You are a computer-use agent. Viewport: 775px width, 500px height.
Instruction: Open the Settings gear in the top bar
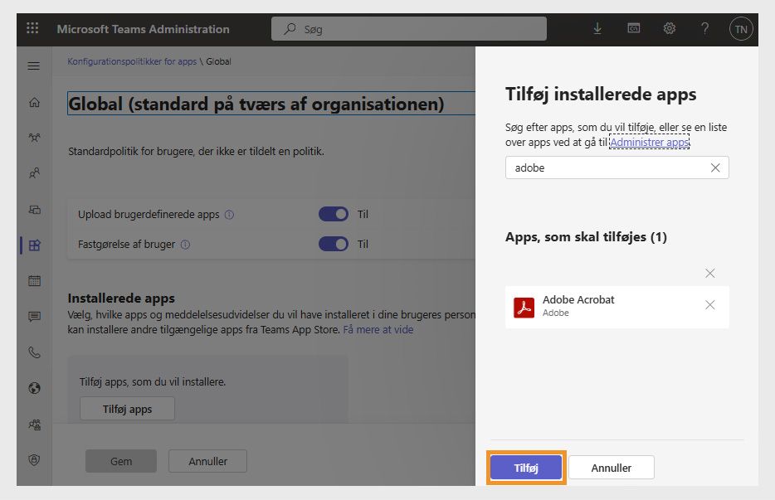[x=669, y=28]
